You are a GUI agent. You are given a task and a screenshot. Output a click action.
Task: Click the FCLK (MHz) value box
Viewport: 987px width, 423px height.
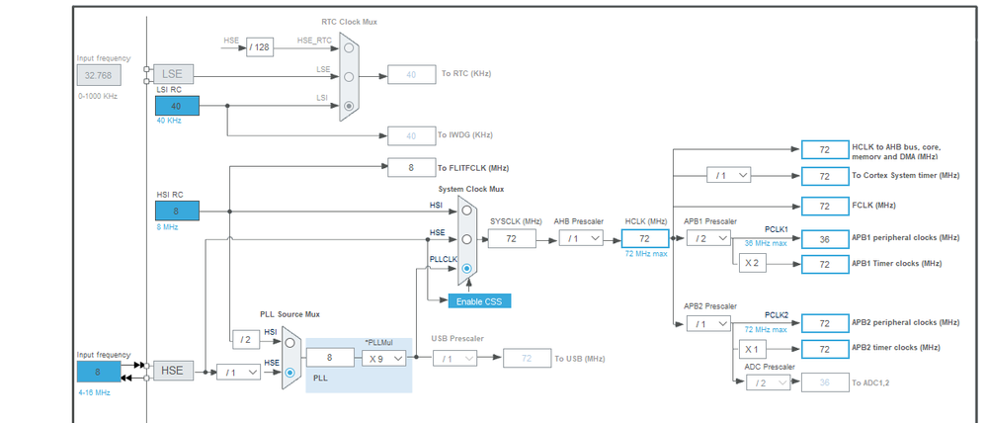tap(825, 206)
